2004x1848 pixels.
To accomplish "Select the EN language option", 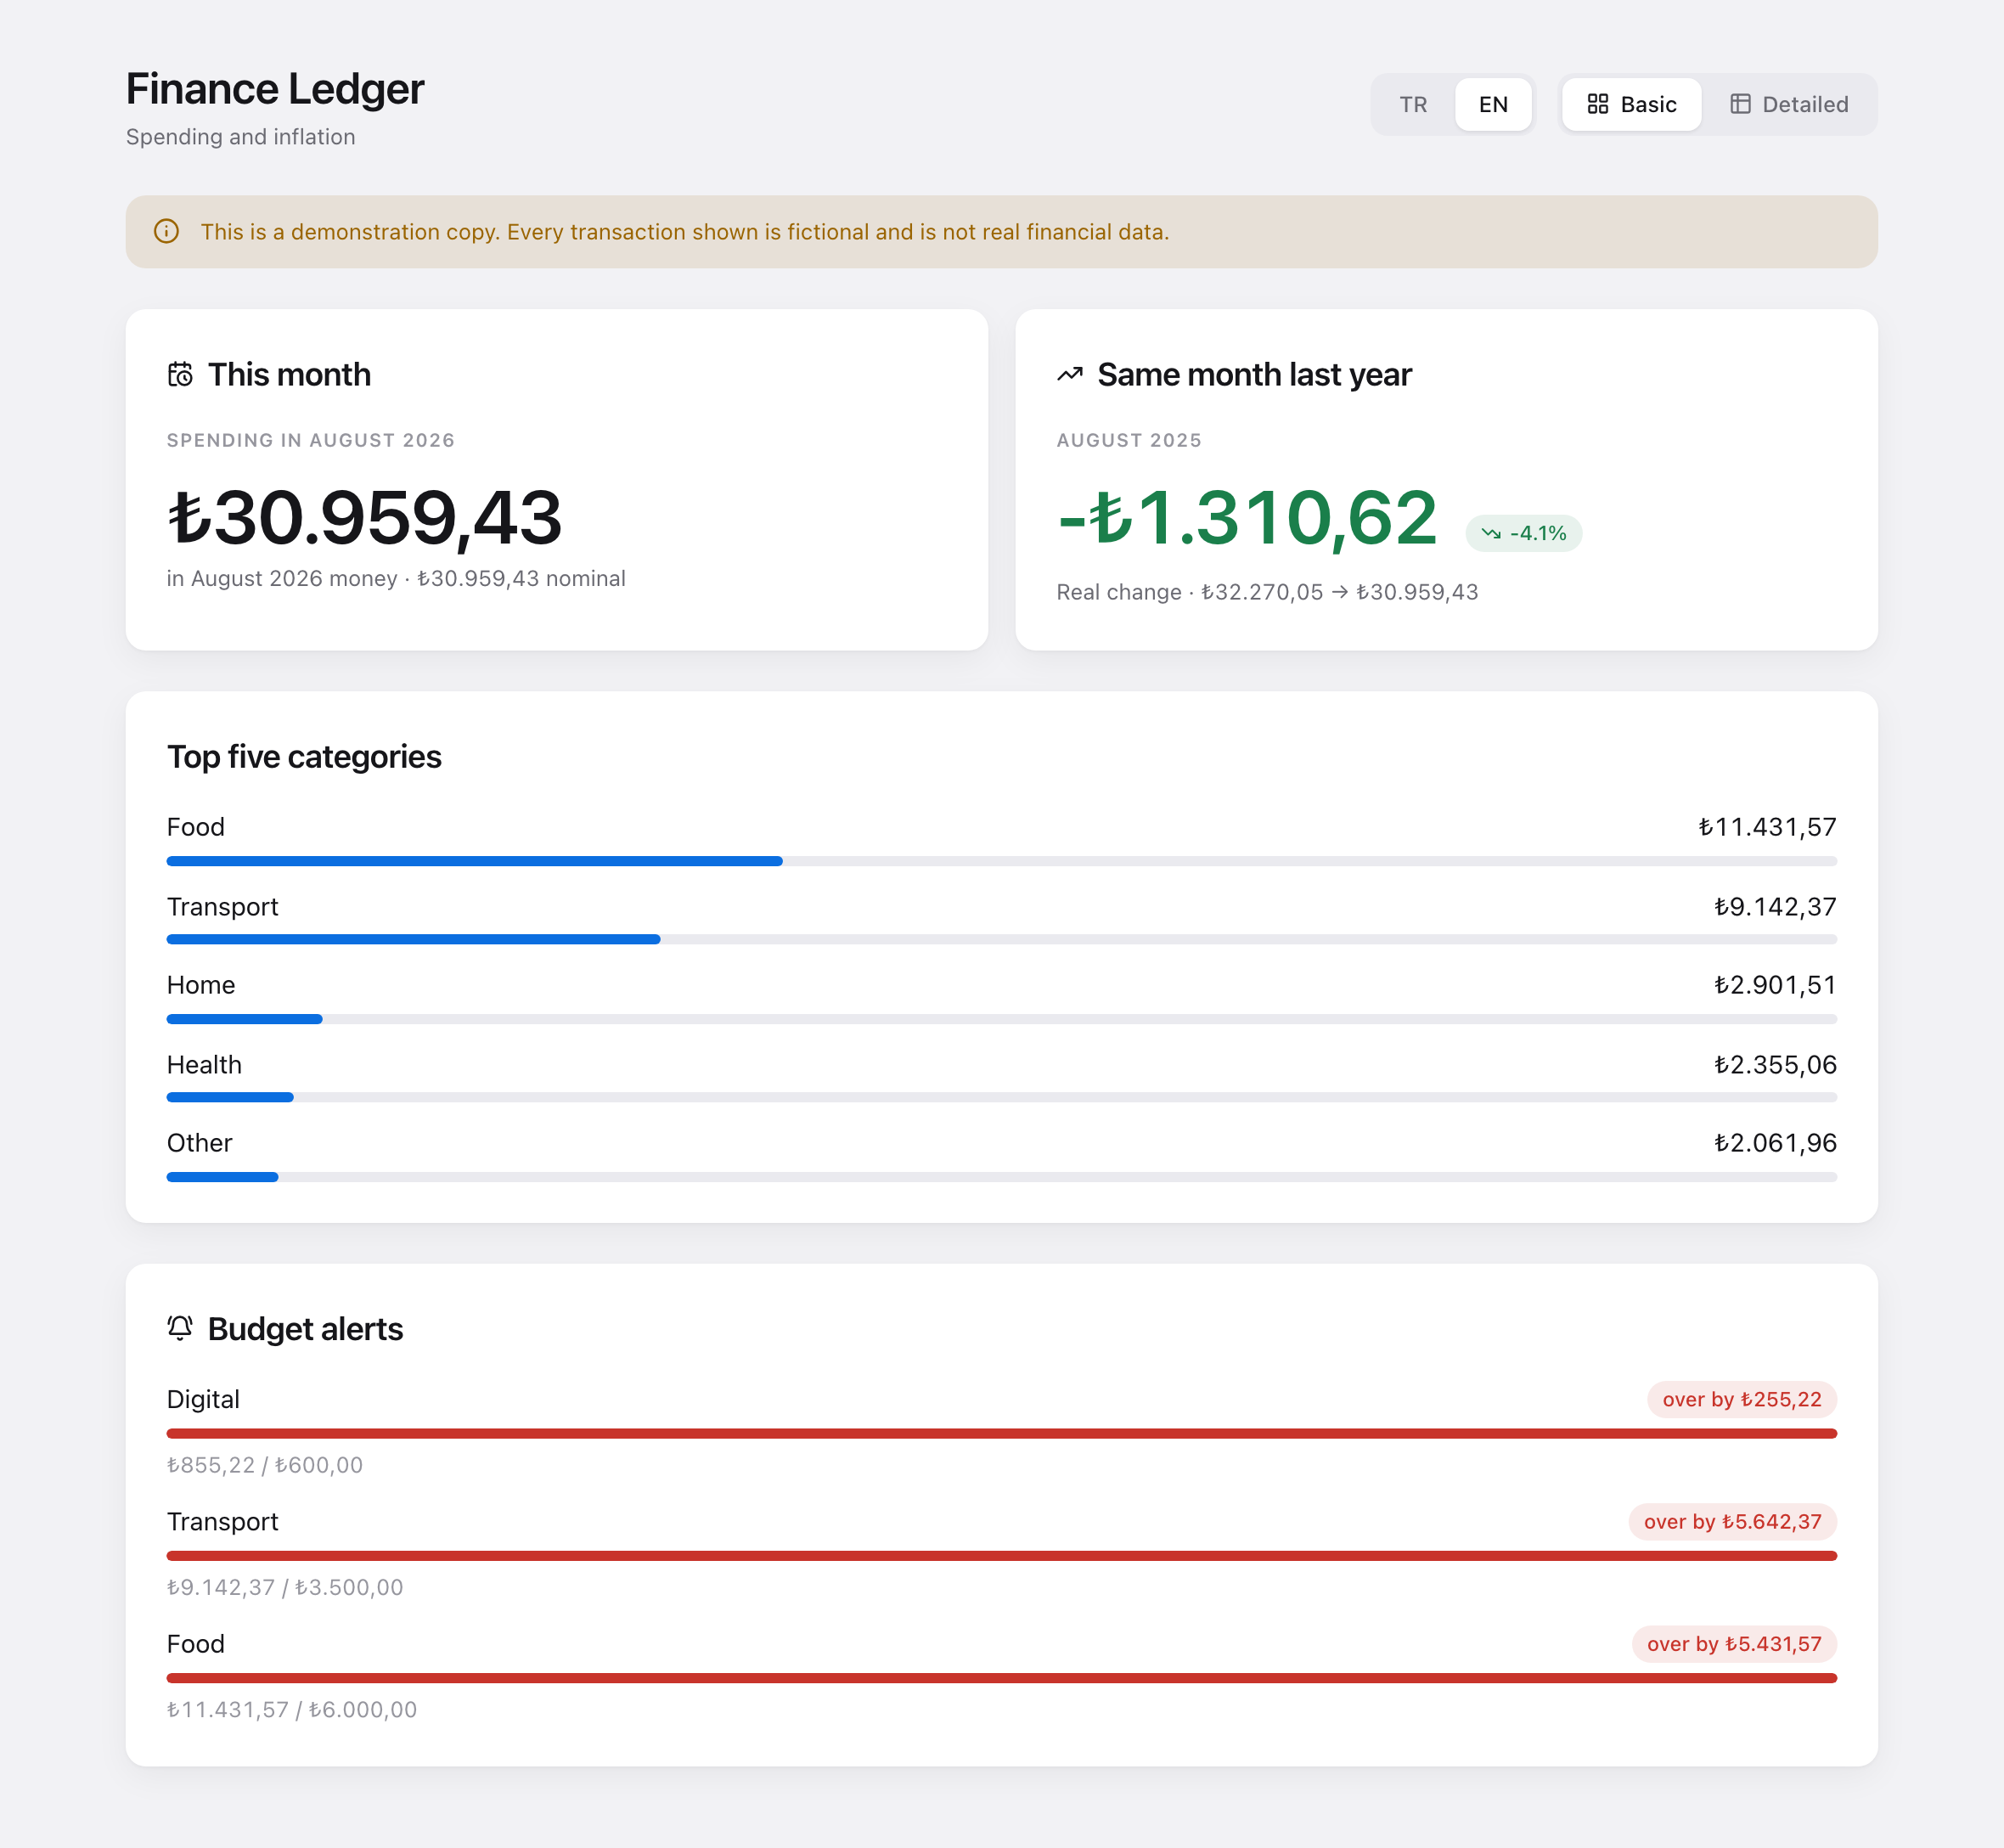I will point(1493,104).
